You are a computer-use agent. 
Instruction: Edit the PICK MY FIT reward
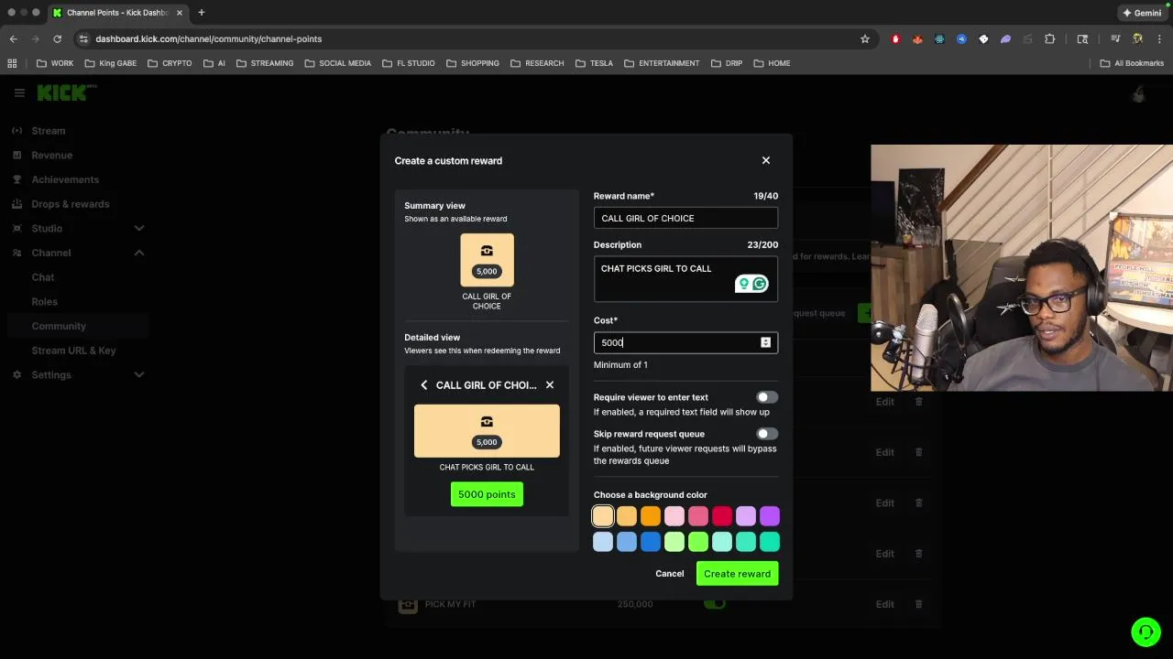(884, 604)
